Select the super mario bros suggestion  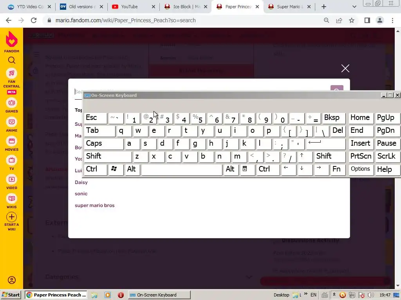[95, 205]
